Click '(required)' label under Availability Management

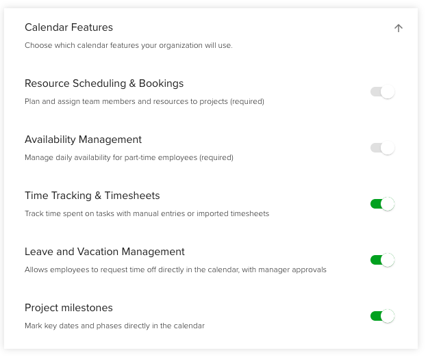(216, 157)
